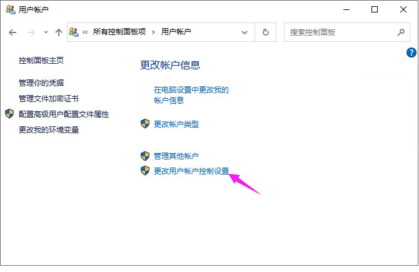Viewport: 419px width, 272px height.
Task: Click shield icon beside 更改用户帐户控制设置
Action: 145,171
